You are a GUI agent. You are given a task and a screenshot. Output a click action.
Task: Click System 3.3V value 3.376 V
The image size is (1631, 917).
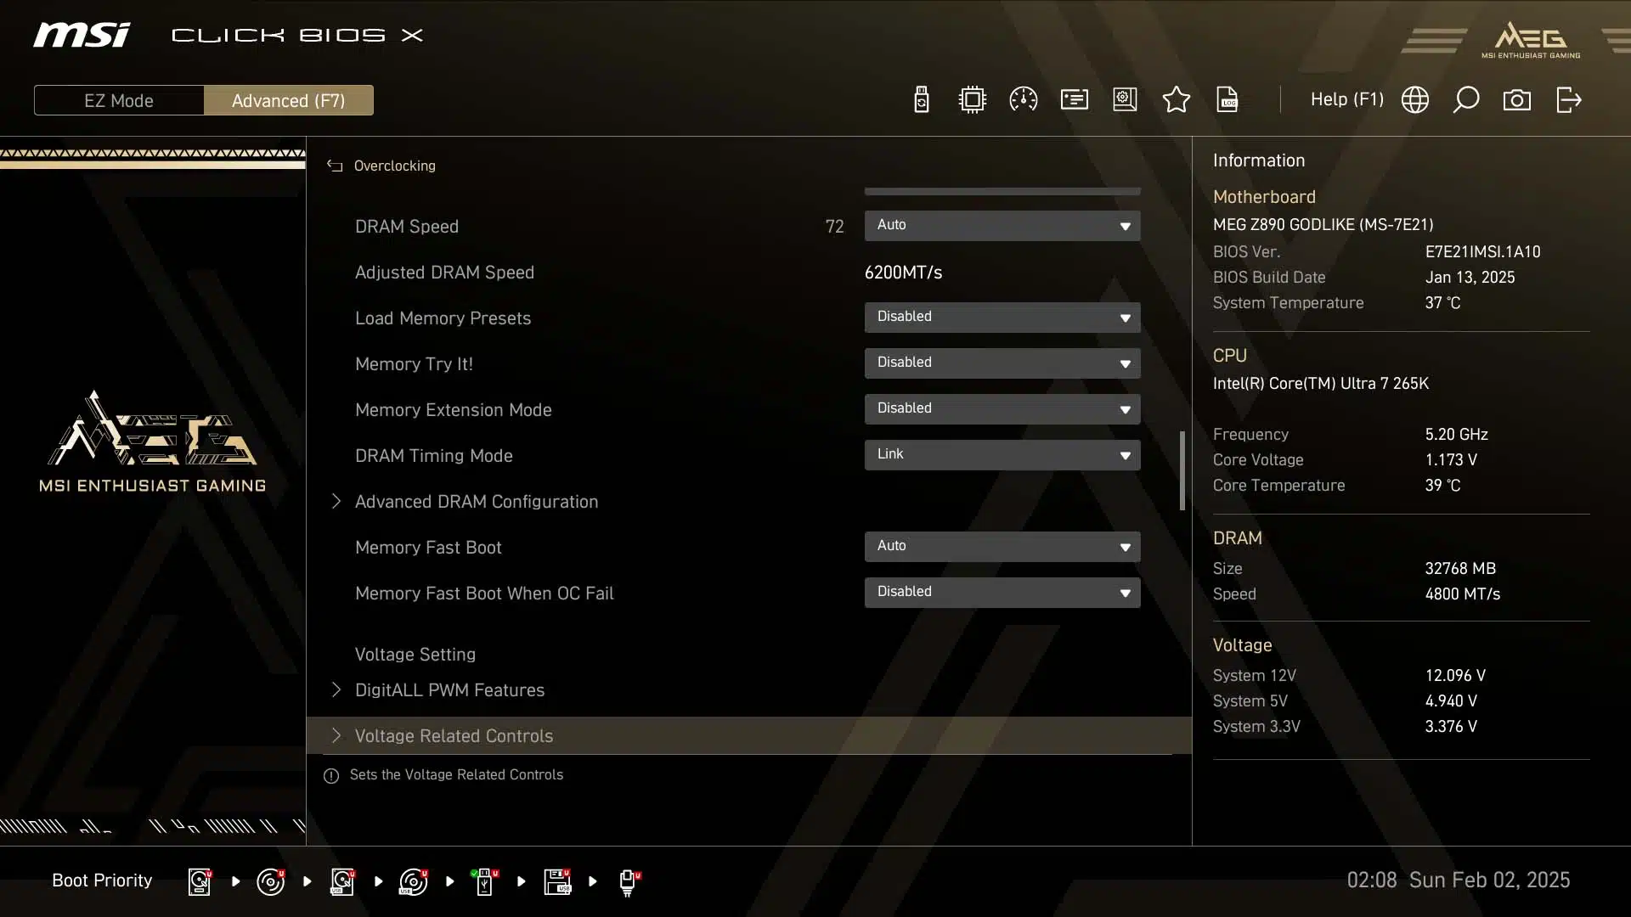(x=1451, y=726)
